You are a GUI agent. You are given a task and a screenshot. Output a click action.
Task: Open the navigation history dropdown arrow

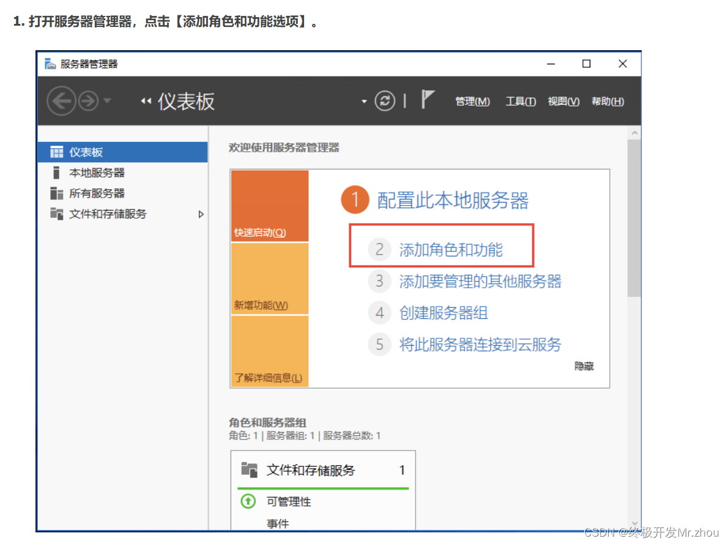(107, 100)
